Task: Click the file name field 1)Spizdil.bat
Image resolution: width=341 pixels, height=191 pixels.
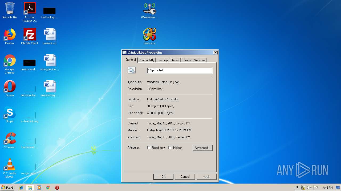Action: point(180,70)
